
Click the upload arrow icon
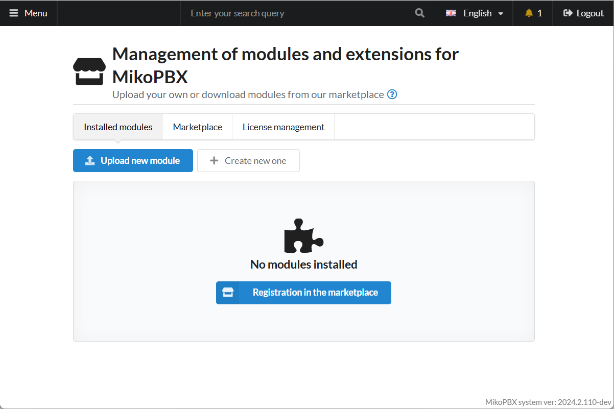point(90,161)
